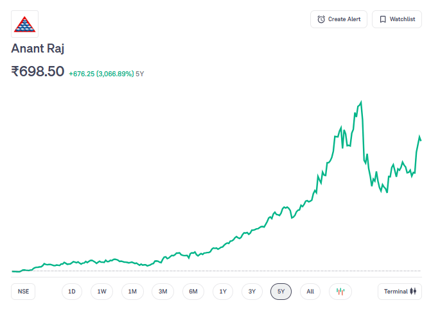Viewport: 431px width, 314px height.
Task: Click the active 5Y range button
Action: [x=281, y=292]
